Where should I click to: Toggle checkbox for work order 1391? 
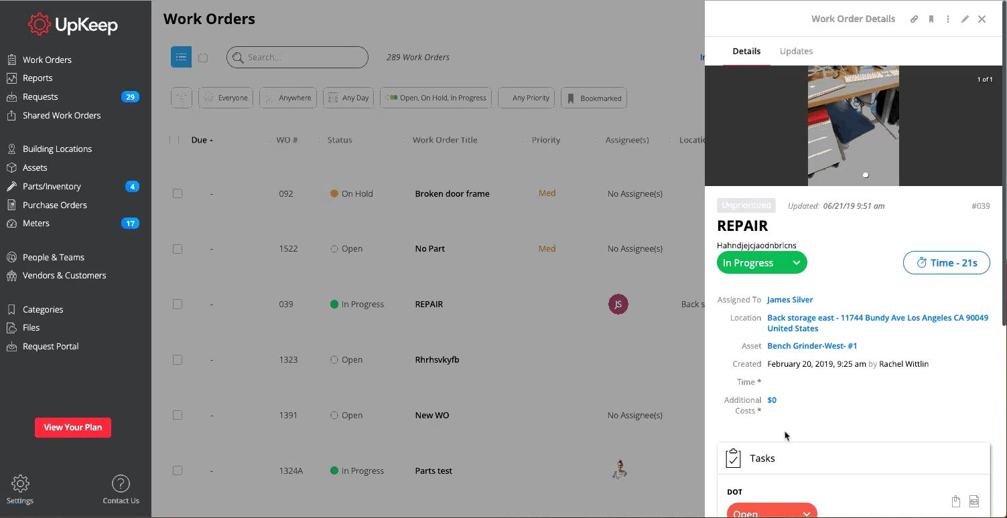178,415
